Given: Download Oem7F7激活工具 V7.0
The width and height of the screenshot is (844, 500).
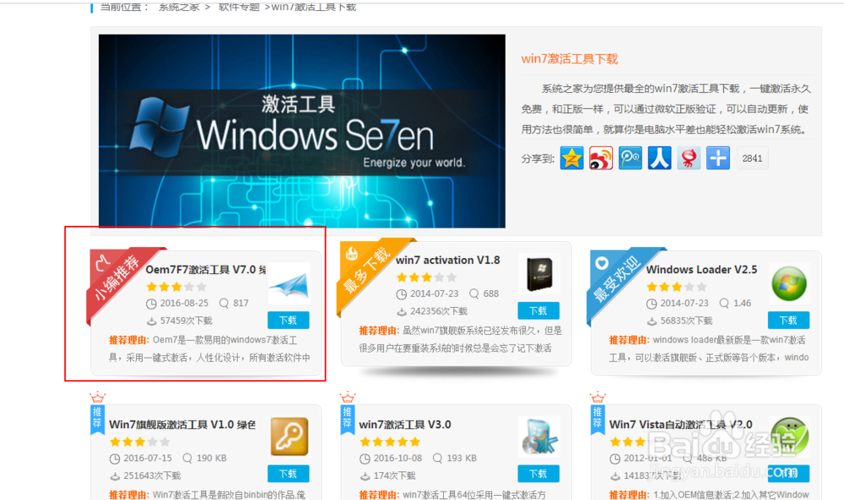Looking at the screenshot, I should (289, 320).
